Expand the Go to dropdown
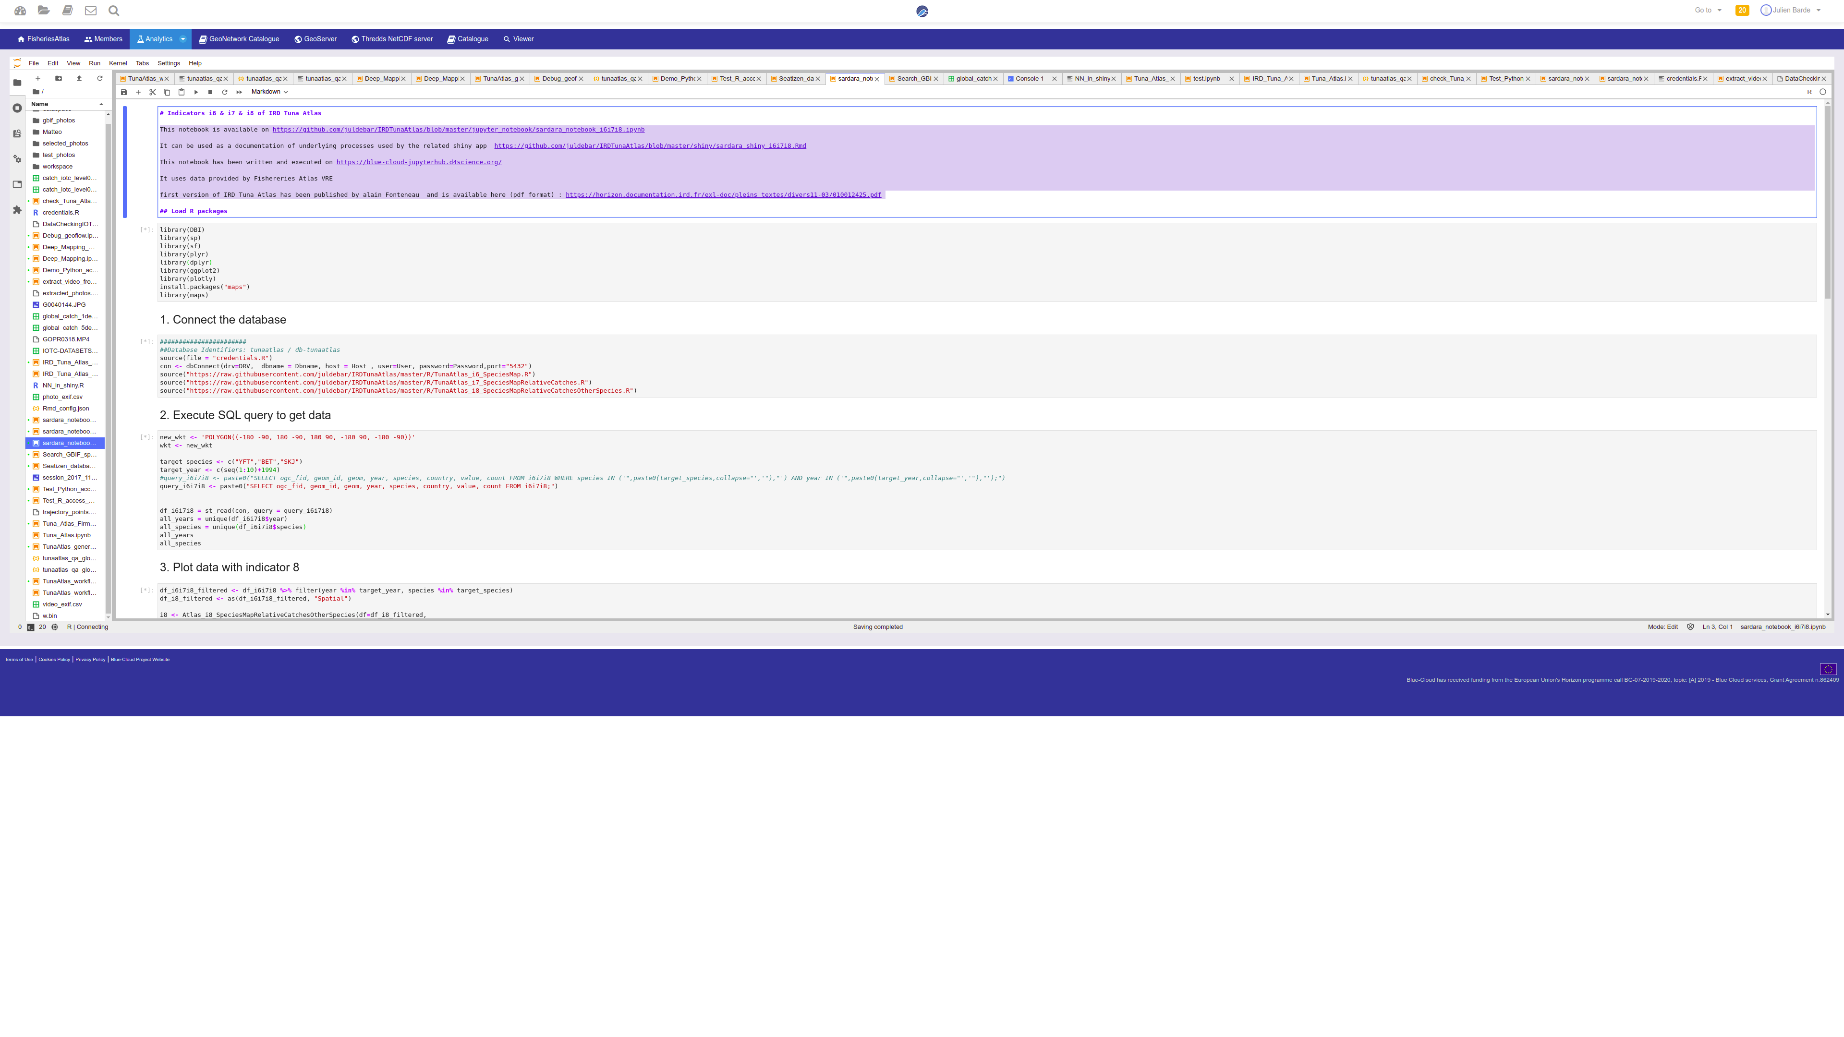 1708,10
